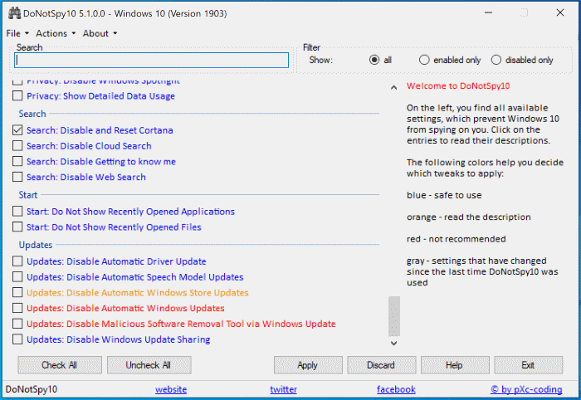
Task: Click the Exit button
Action: (529, 365)
